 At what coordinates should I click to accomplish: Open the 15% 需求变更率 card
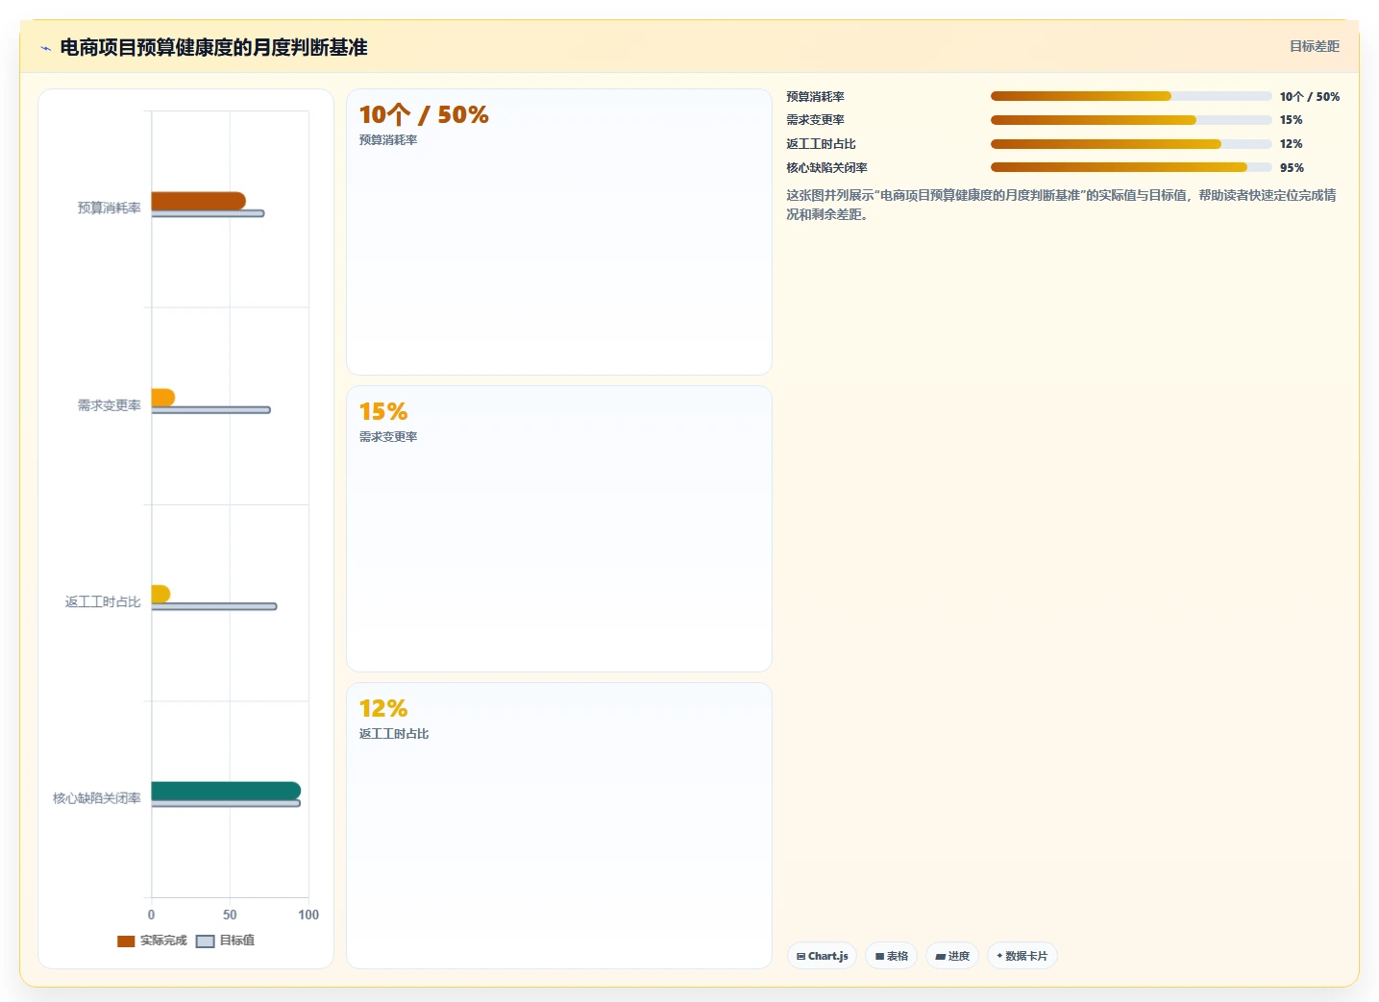[558, 528]
